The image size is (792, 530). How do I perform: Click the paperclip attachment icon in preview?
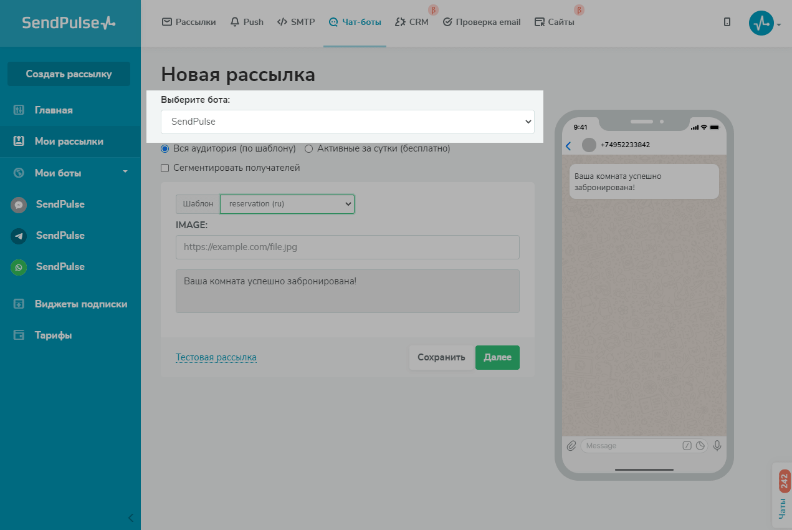[571, 446]
